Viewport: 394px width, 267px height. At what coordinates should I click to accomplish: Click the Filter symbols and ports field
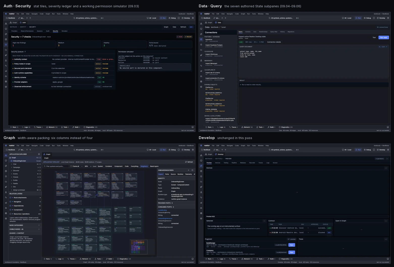point(56,166)
